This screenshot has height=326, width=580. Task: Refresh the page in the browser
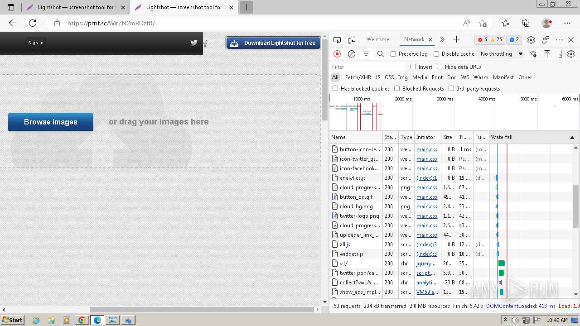point(33,23)
